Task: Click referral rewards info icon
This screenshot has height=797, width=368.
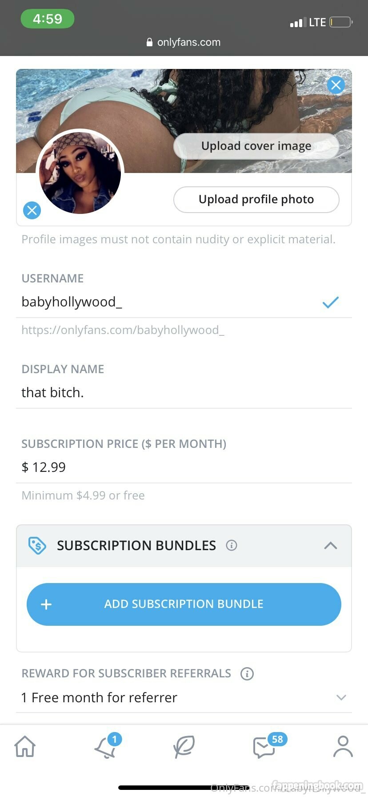Action: (247, 673)
